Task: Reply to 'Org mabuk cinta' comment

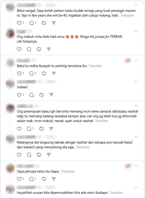Action: (29, 49)
